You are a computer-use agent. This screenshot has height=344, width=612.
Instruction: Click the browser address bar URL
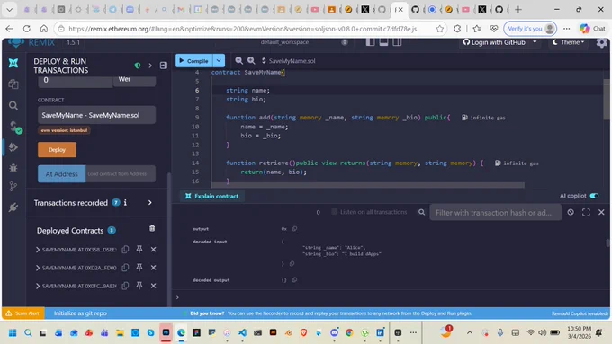[x=243, y=29]
